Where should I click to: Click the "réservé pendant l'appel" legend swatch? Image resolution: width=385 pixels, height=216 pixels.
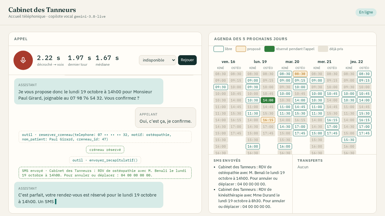269,49
